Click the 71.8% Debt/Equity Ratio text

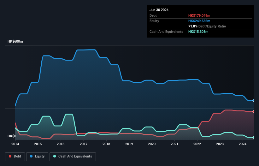pyautogui.click(x=207, y=26)
